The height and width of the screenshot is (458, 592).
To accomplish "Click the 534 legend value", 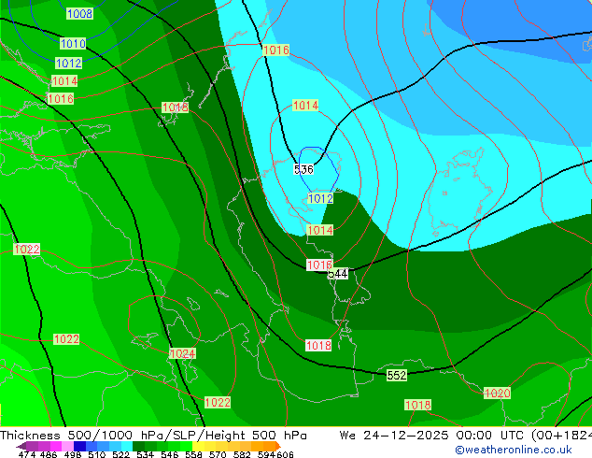I will pyautogui.click(x=145, y=454).
